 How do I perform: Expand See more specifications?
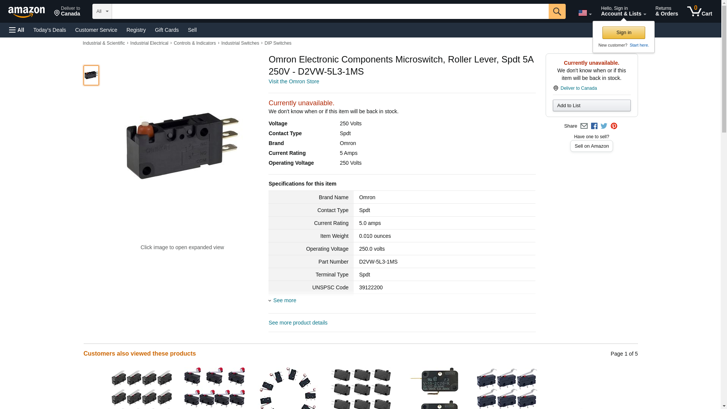(284, 300)
